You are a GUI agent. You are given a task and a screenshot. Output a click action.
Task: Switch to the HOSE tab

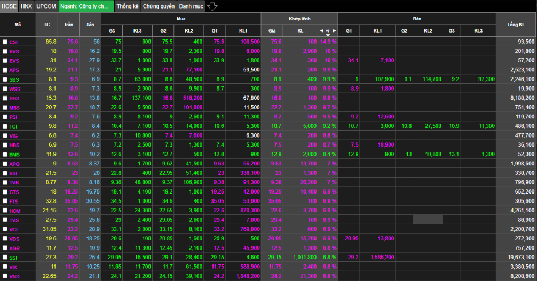pyautogui.click(x=9, y=6)
